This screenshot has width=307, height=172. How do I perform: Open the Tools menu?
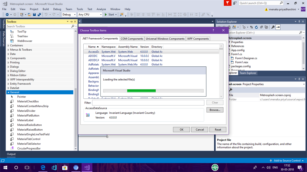(80, 9)
